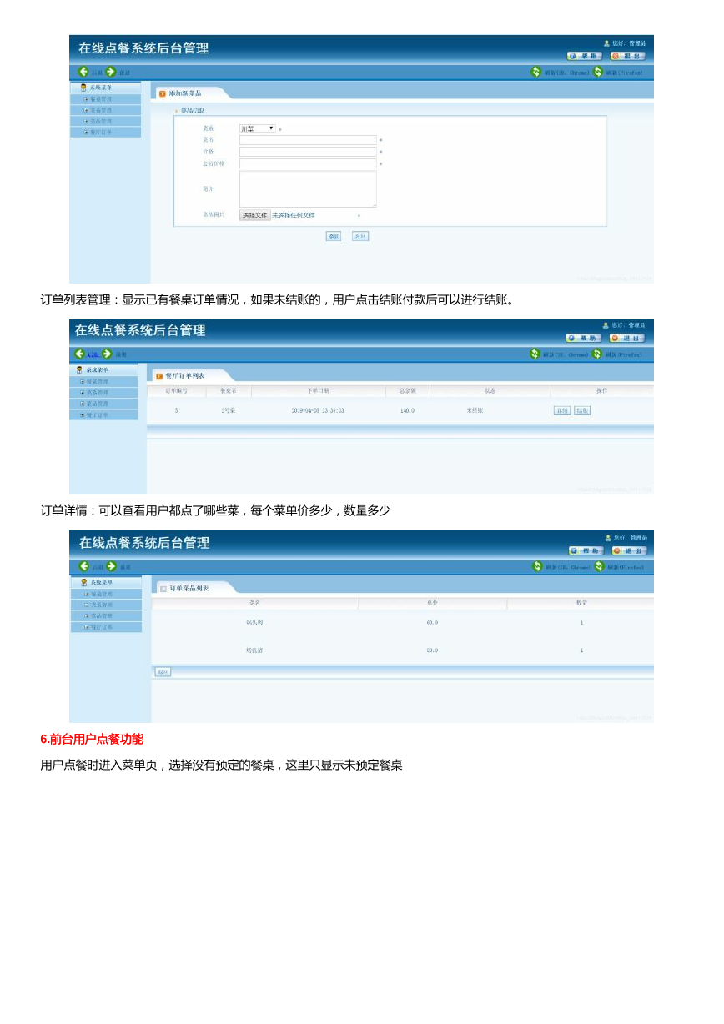This screenshot has height=1024, width=724.
Task: Click Chrome refresh icon in order-dishes screenshot
Action: coord(538,566)
